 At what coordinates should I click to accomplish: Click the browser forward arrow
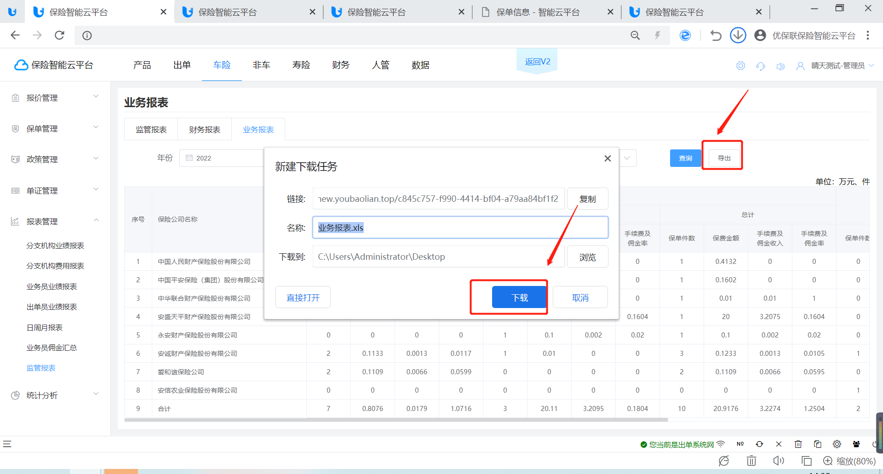tap(37, 35)
